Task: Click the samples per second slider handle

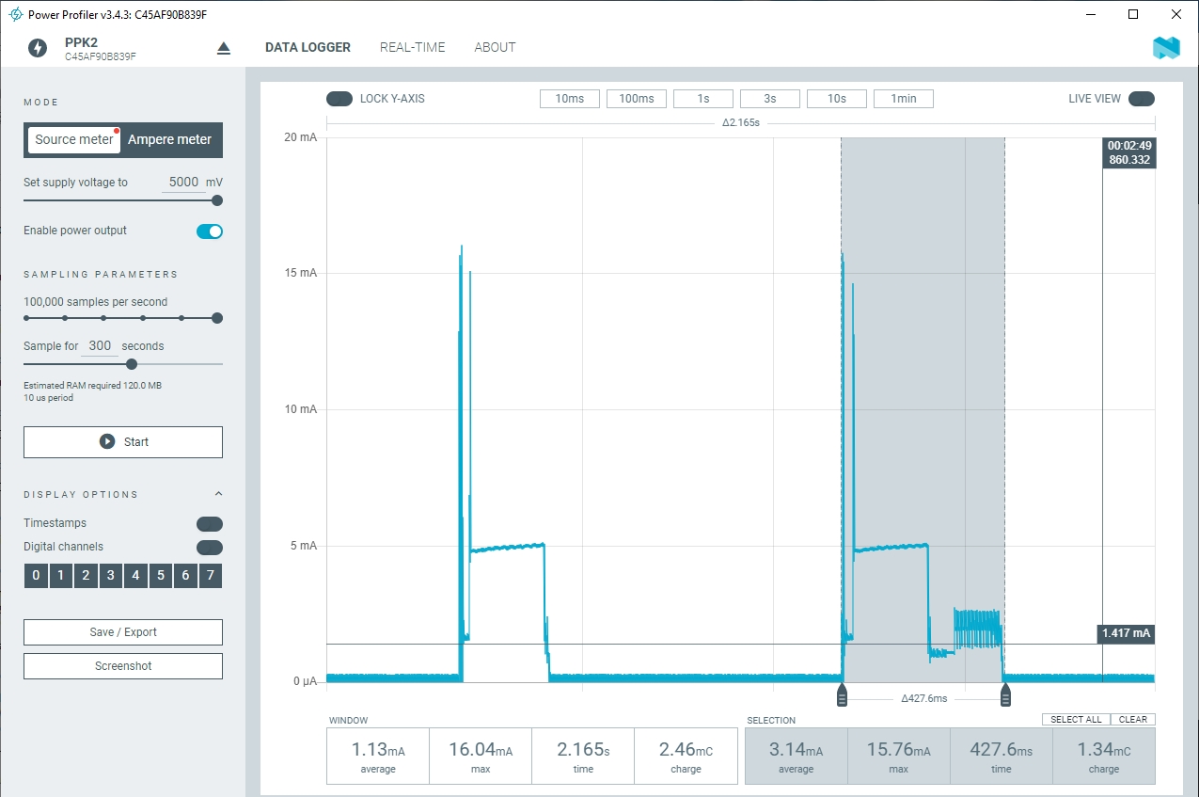Action: tap(217, 318)
